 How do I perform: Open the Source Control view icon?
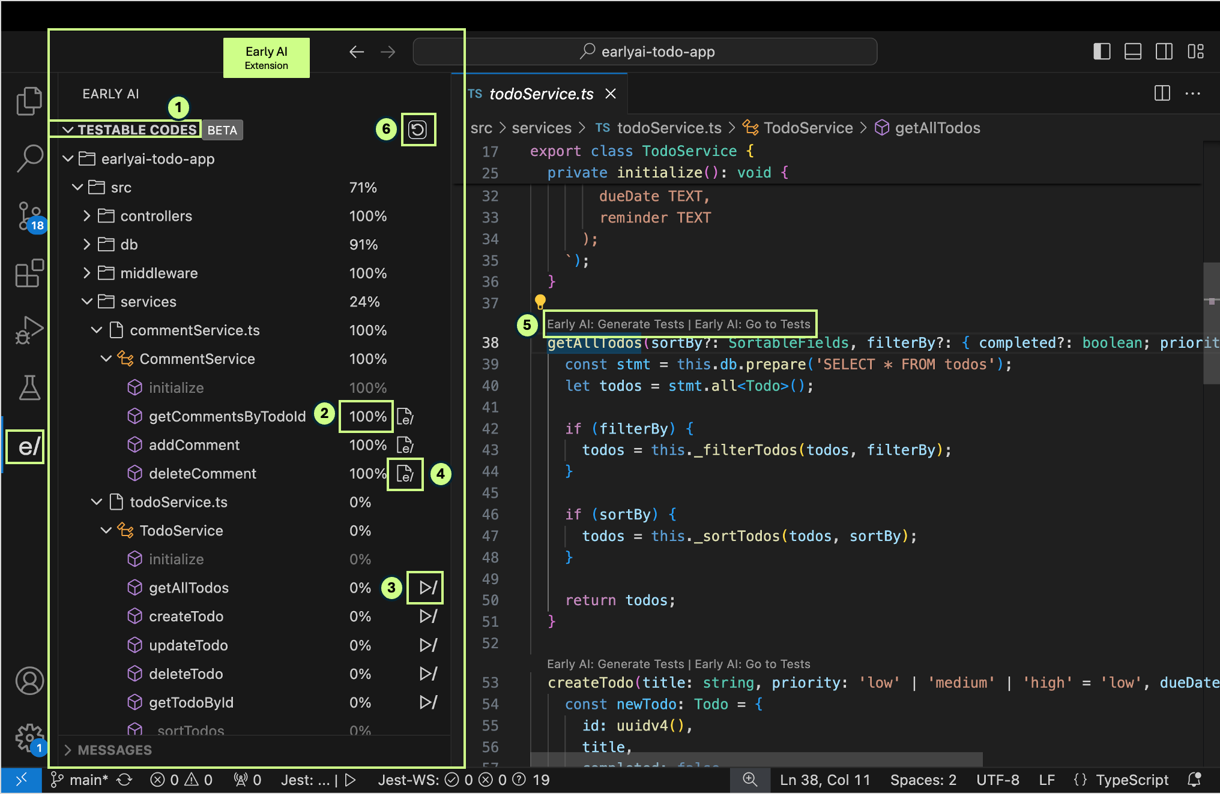tap(29, 216)
